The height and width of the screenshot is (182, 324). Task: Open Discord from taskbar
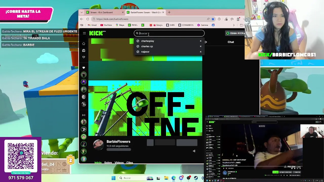point(181,178)
